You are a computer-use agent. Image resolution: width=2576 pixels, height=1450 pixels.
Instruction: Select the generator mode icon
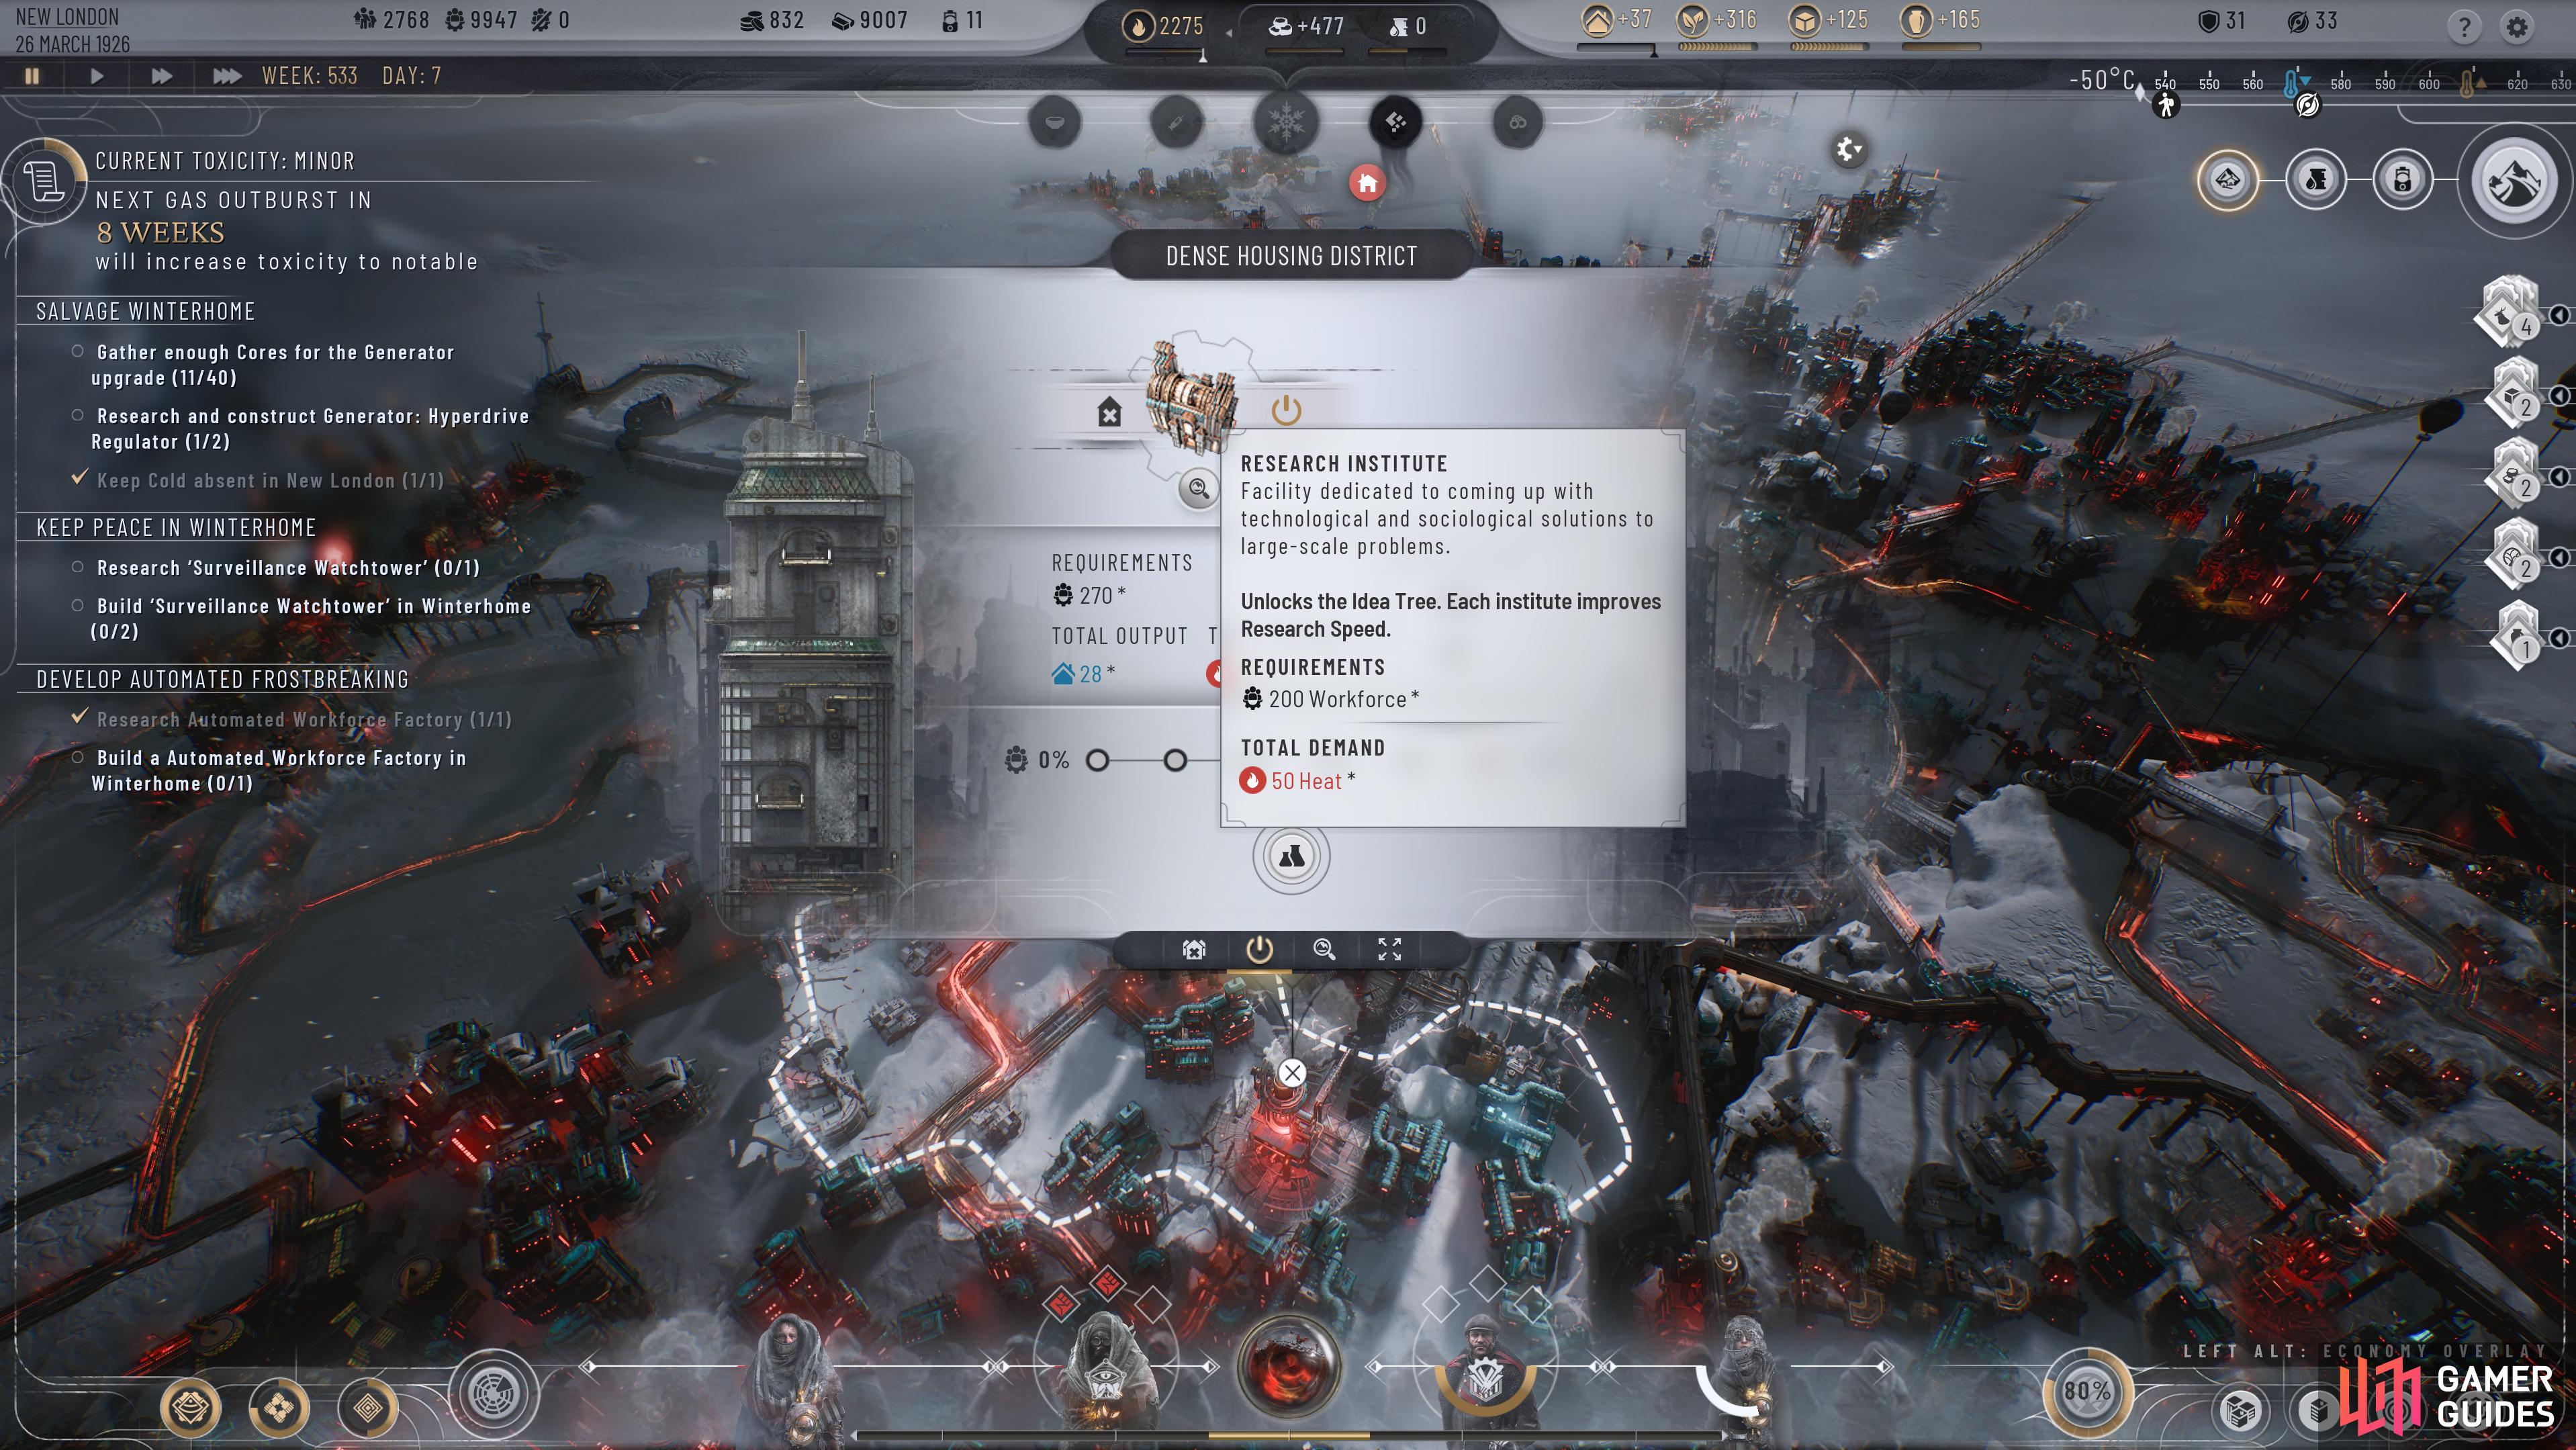pos(2403,180)
